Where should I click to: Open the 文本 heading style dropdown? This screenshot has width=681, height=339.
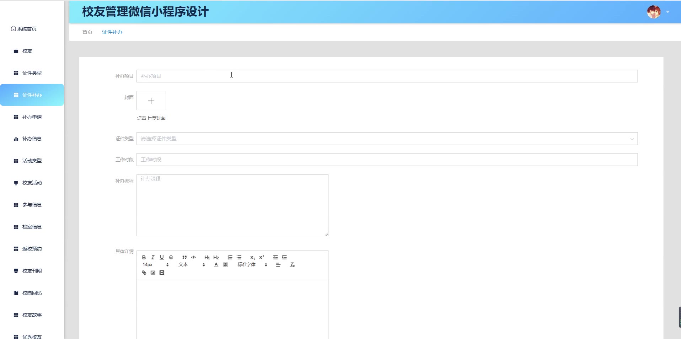pyautogui.click(x=192, y=265)
